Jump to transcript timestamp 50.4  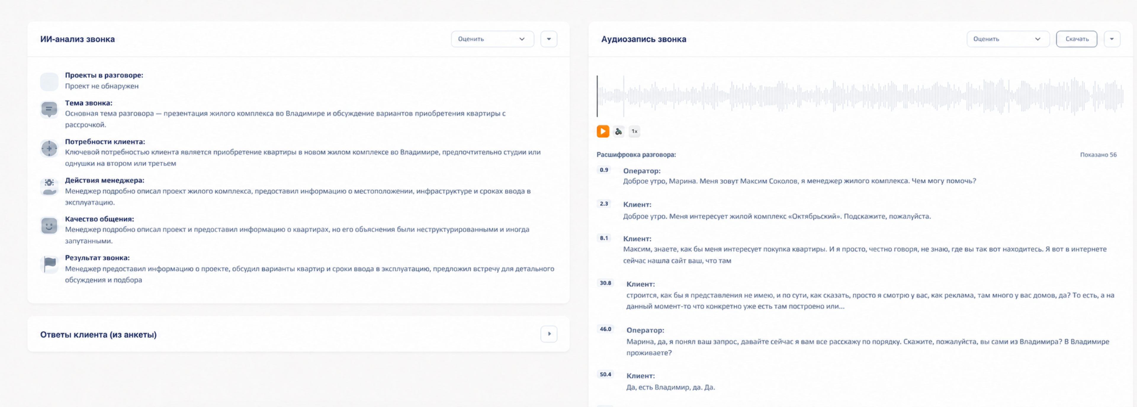(606, 375)
